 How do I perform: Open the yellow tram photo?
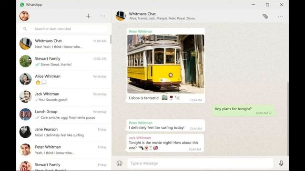click(x=166, y=64)
